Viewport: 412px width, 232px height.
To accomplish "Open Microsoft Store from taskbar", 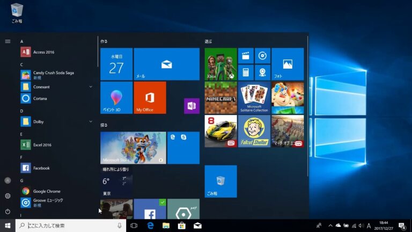I will [181, 226].
